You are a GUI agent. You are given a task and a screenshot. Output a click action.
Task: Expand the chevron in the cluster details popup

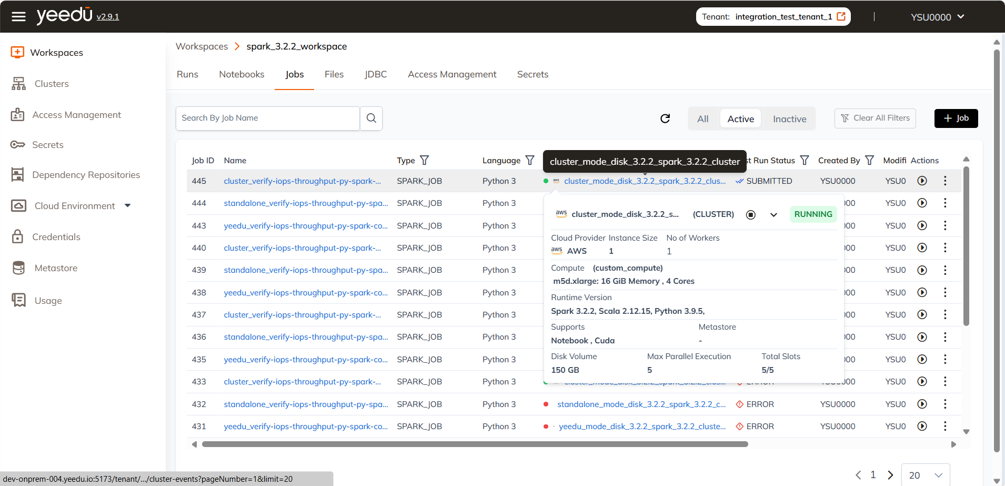773,214
